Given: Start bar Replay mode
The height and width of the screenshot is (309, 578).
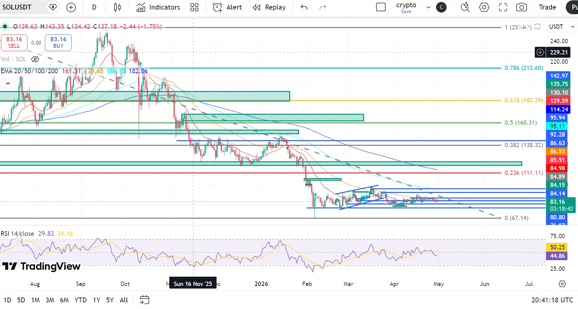Looking at the screenshot, I should click(269, 7).
